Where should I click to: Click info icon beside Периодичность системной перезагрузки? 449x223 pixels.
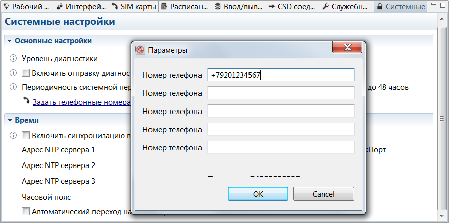tap(13, 87)
